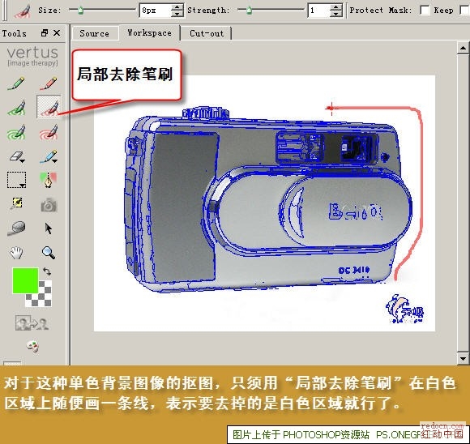Increase brush Size with up stepper

point(177,7)
